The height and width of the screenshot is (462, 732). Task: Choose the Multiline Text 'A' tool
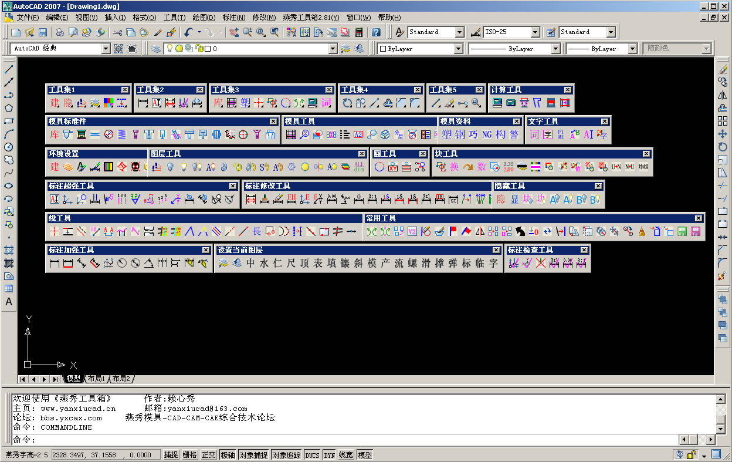[9, 302]
